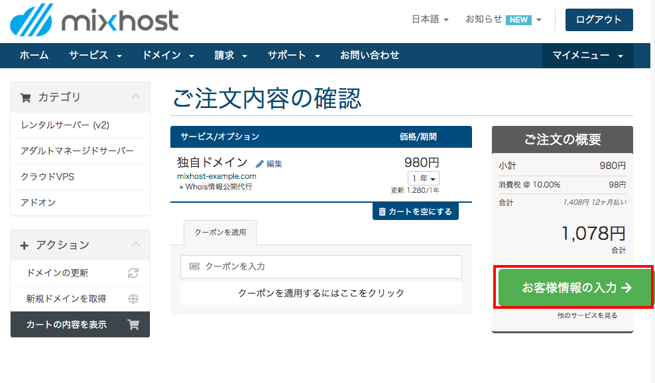Image resolution: width=655 pixels, height=383 pixels.
Task: Click the 小計 subtotal label
Action: [507, 166]
